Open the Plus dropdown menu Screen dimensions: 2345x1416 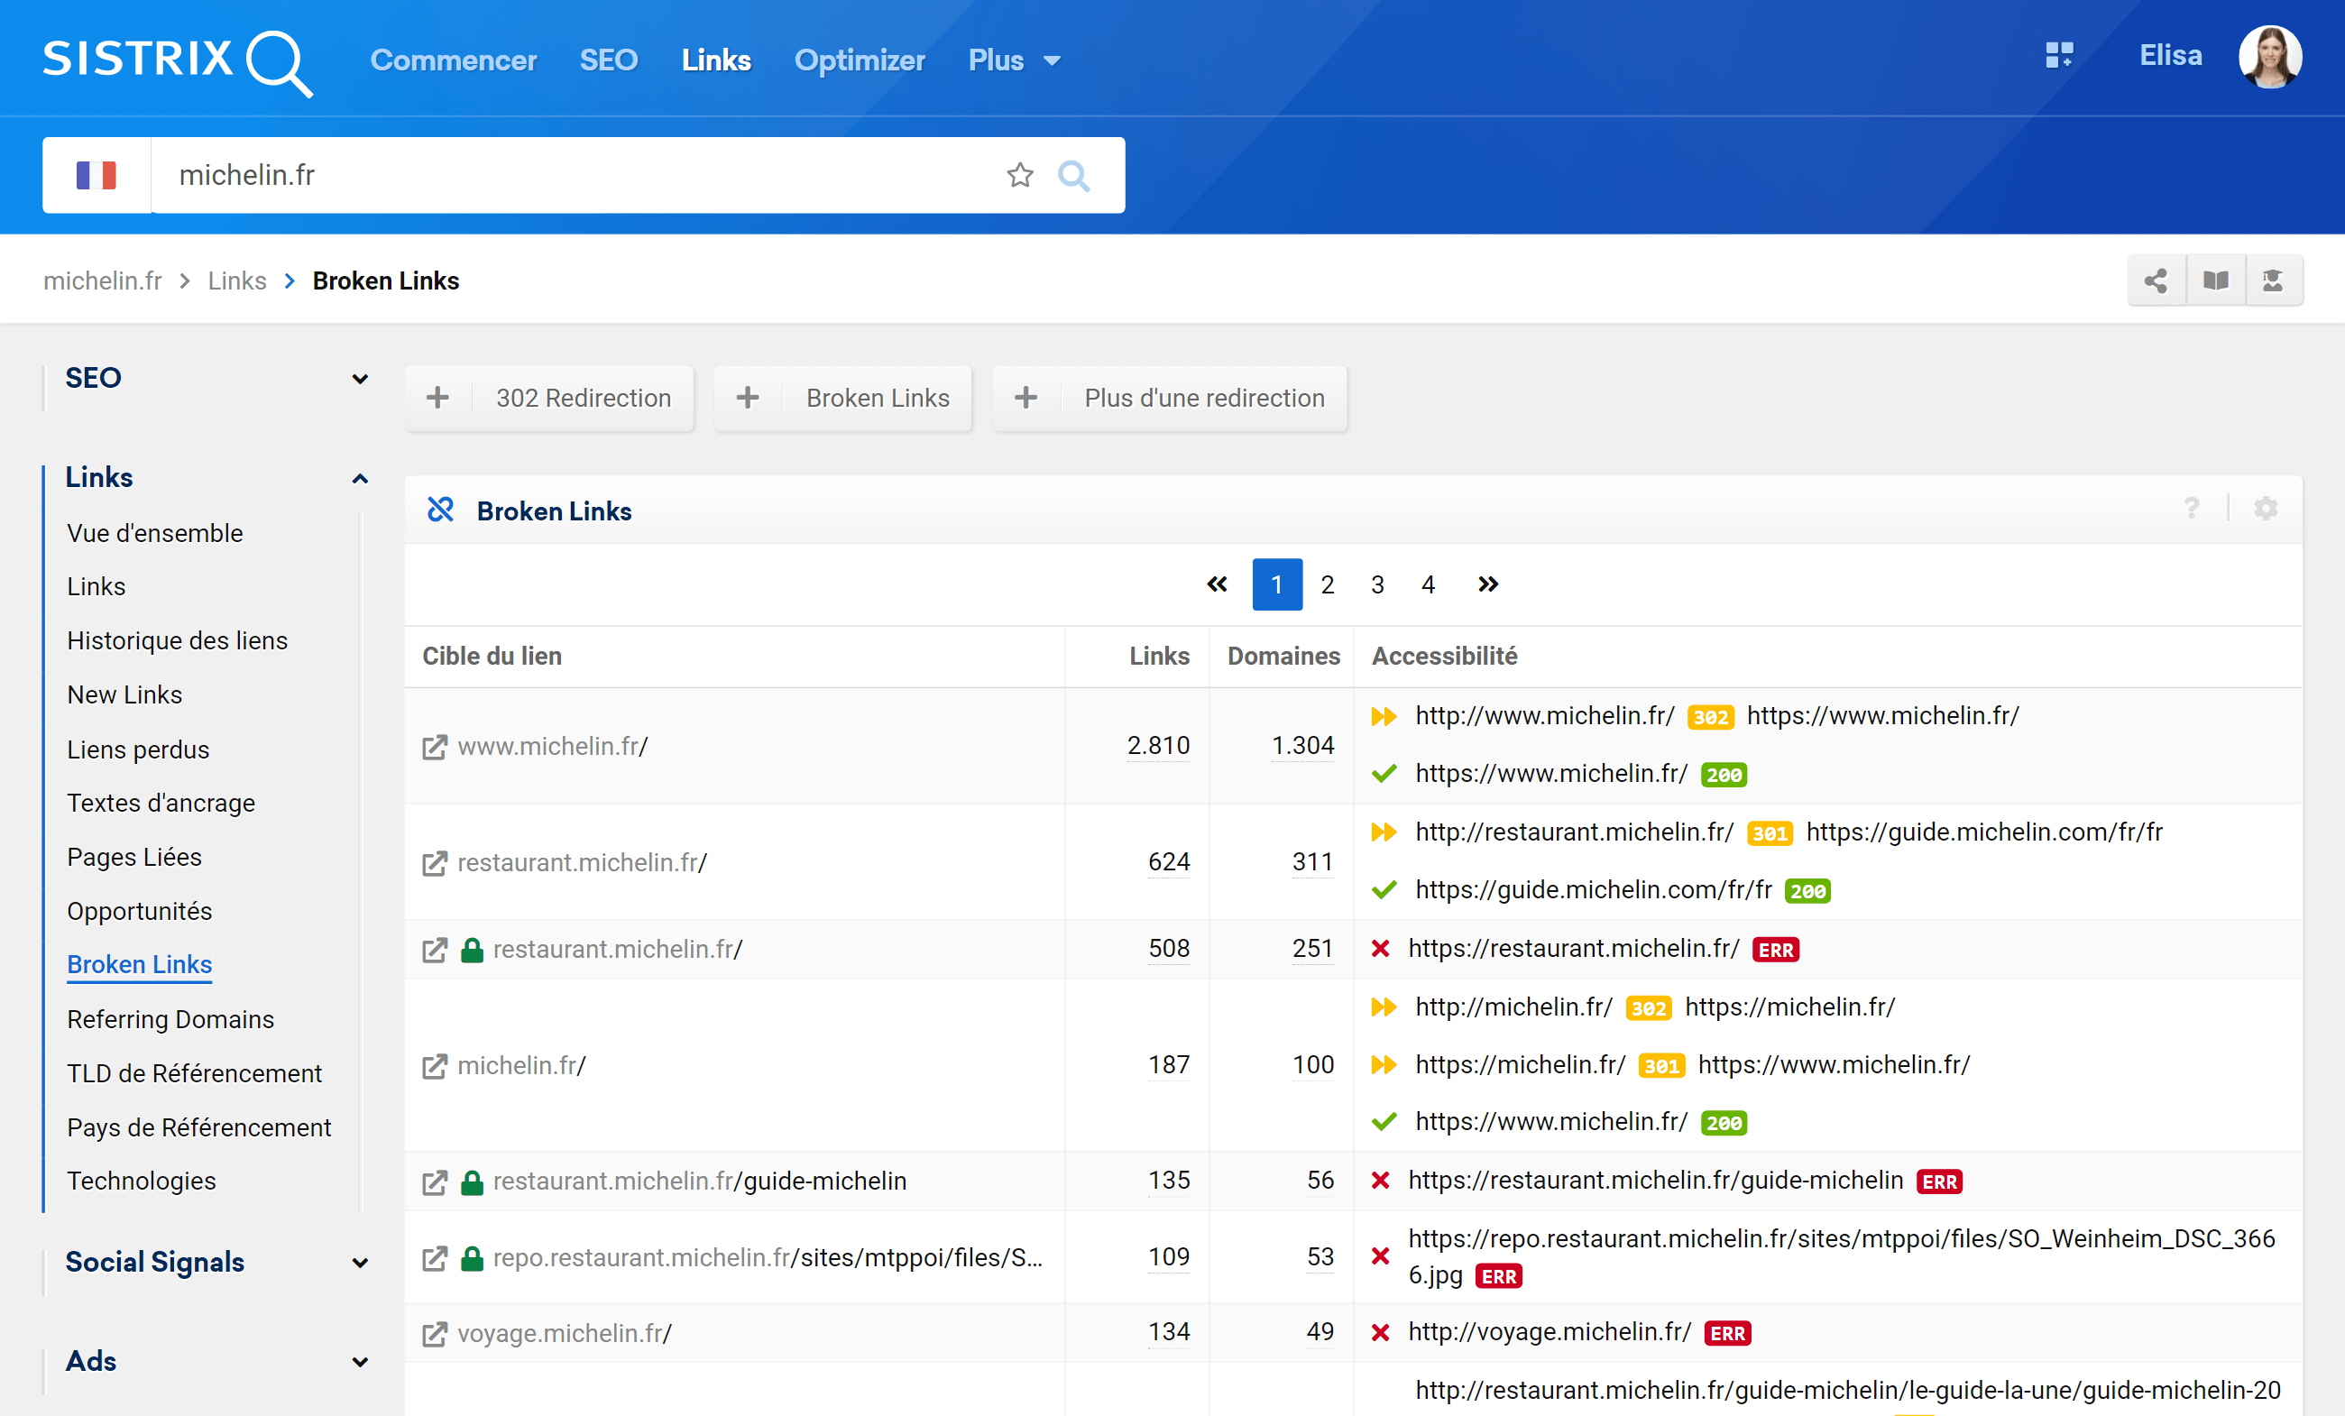[1015, 61]
